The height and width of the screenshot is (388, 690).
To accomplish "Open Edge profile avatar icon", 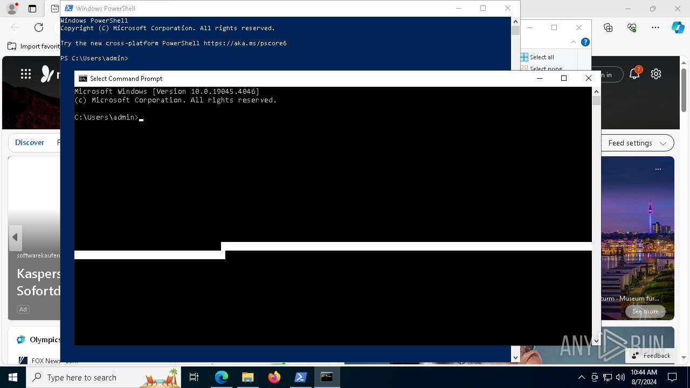I will point(11,9).
